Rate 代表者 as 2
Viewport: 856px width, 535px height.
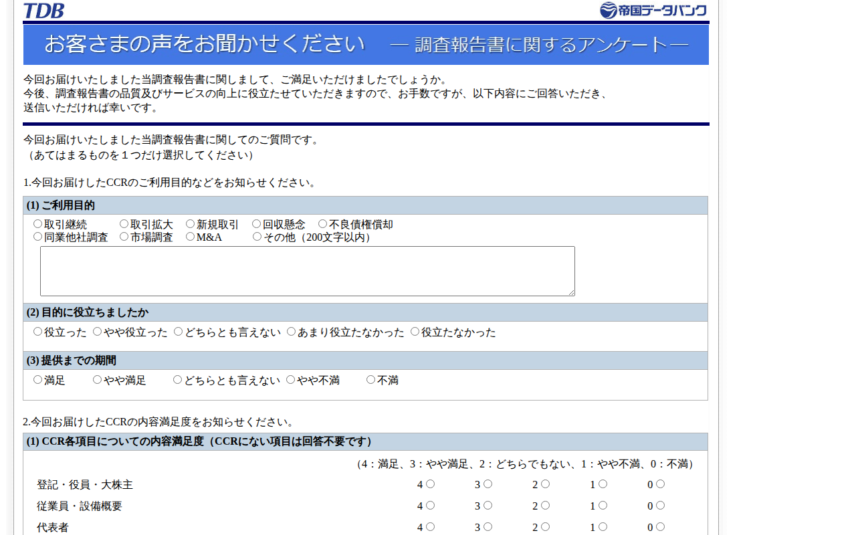click(x=545, y=526)
